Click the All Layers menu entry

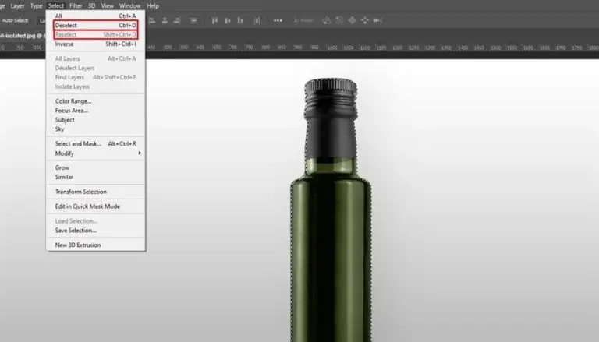coord(95,58)
